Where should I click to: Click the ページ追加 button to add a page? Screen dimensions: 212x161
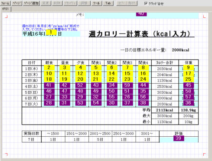pyautogui.click(x=31, y=3)
